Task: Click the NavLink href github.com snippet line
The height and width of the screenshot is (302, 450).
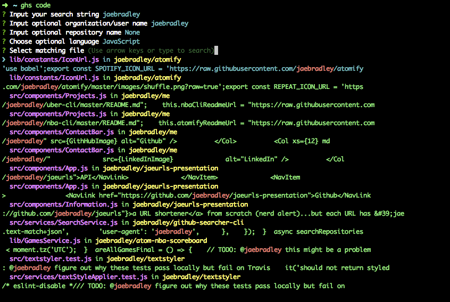Action: coord(187,195)
